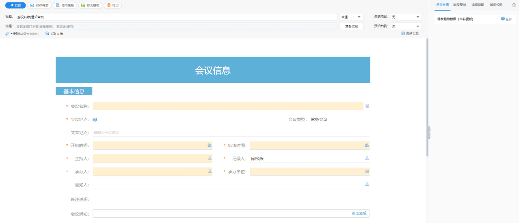519x223 pixels.
Task: Click 调用模板 button
Action: (65, 5)
